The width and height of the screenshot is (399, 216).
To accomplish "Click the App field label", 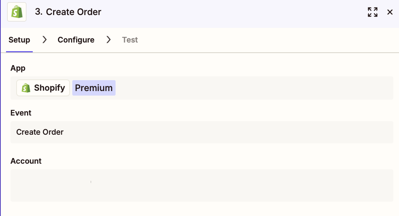I will pos(18,68).
